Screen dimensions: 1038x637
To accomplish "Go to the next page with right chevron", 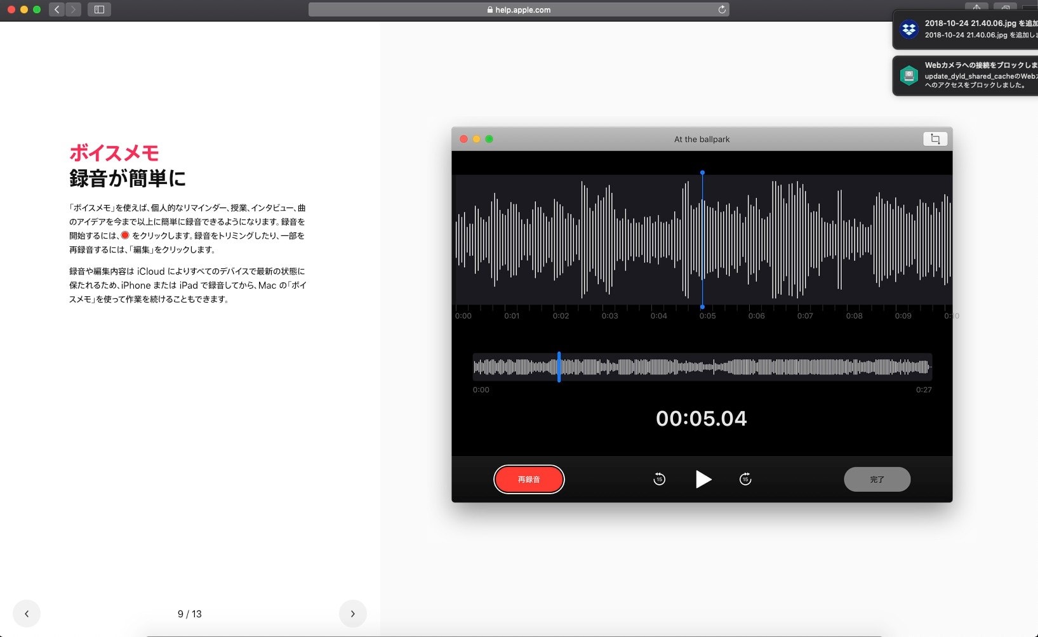I will (353, 614).
